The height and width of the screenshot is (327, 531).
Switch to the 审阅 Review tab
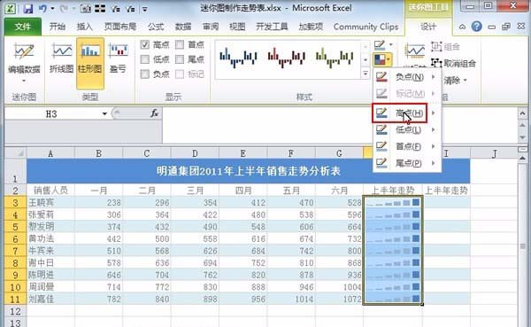(211, 27)
